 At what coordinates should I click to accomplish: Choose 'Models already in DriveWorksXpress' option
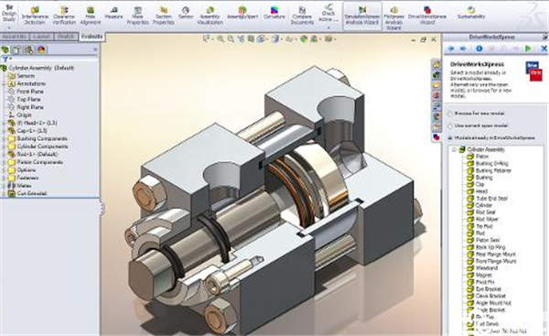click(x=450, y=138)
